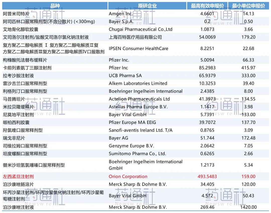This screenshot has width=271, height=213.
Task: Click the Alkem Laboratories Limited cell
Action: [138, 83]
